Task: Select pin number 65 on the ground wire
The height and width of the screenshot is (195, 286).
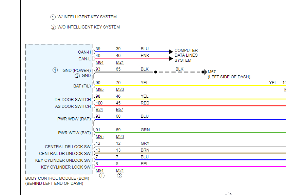Action: pyautogui.click(x=118, y=69)
